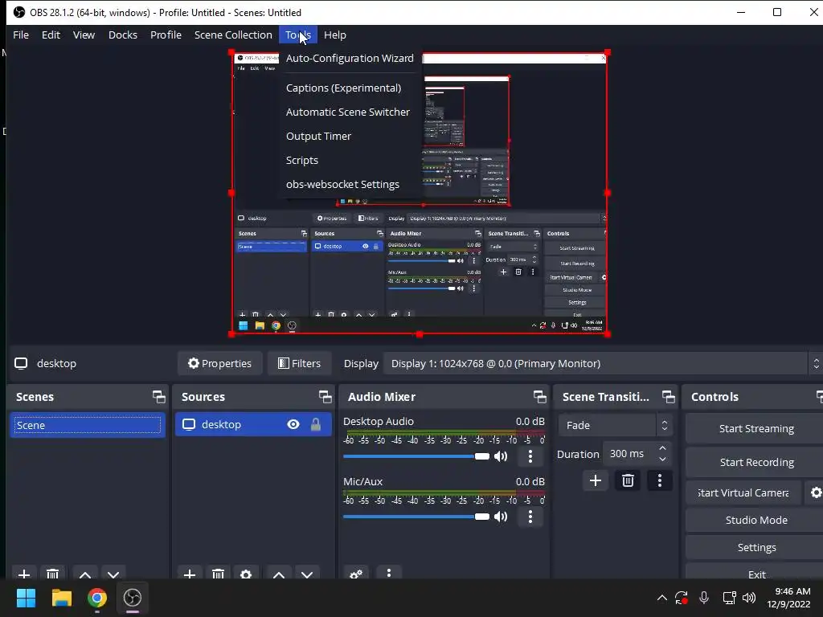Undock the Audio Mixer panel
Image resolution: width=823 pixels, height=617 pixels.
coord(539,397)
